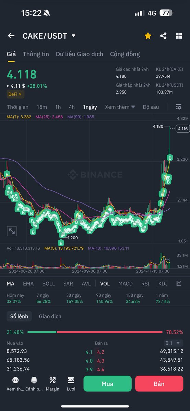
Task: Tap the 1.200 low price label on chart
Action: (x=73, y=238)
